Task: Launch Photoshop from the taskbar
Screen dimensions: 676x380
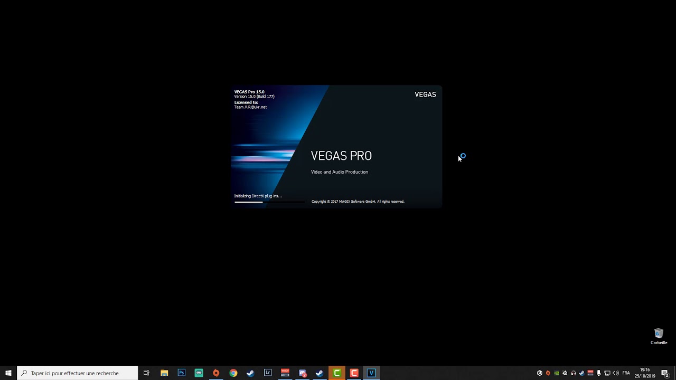Action: point(182,373)
